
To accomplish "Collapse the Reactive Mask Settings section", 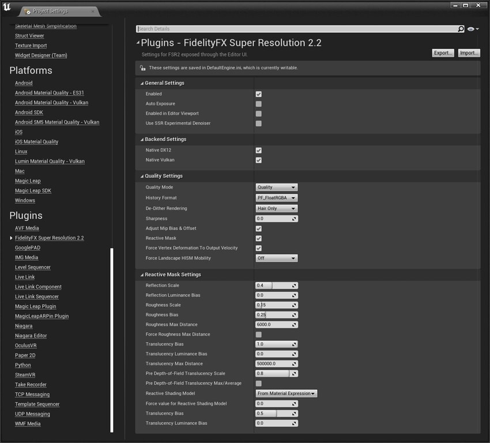I will coord(142,275).
